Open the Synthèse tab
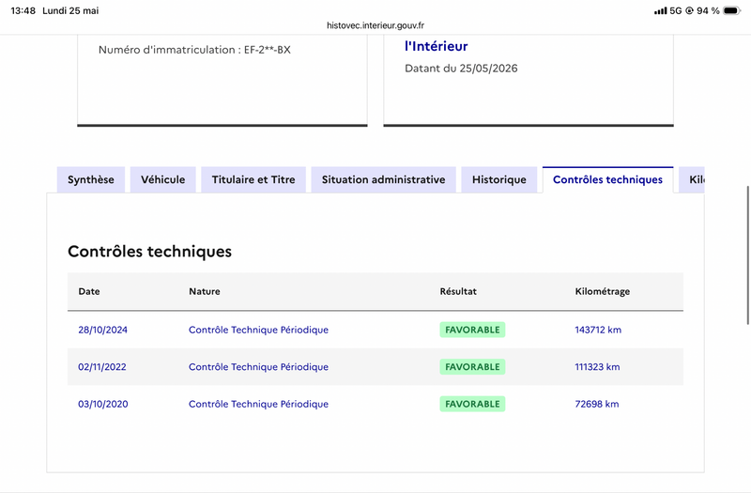The image size is (751, 493). (x=91, y=179)
